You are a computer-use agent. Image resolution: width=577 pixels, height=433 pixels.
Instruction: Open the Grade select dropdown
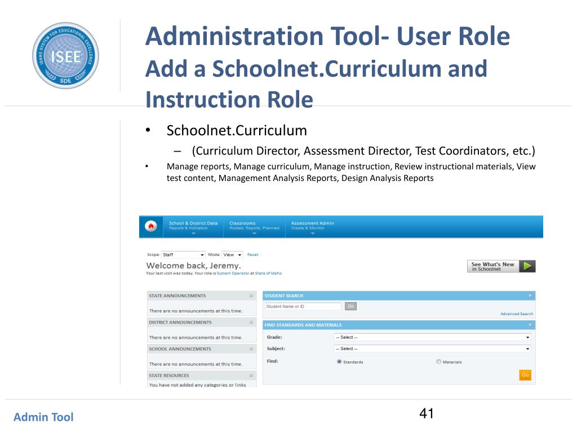pos(432,337)
